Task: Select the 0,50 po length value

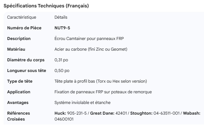Action: click(62, 71)
